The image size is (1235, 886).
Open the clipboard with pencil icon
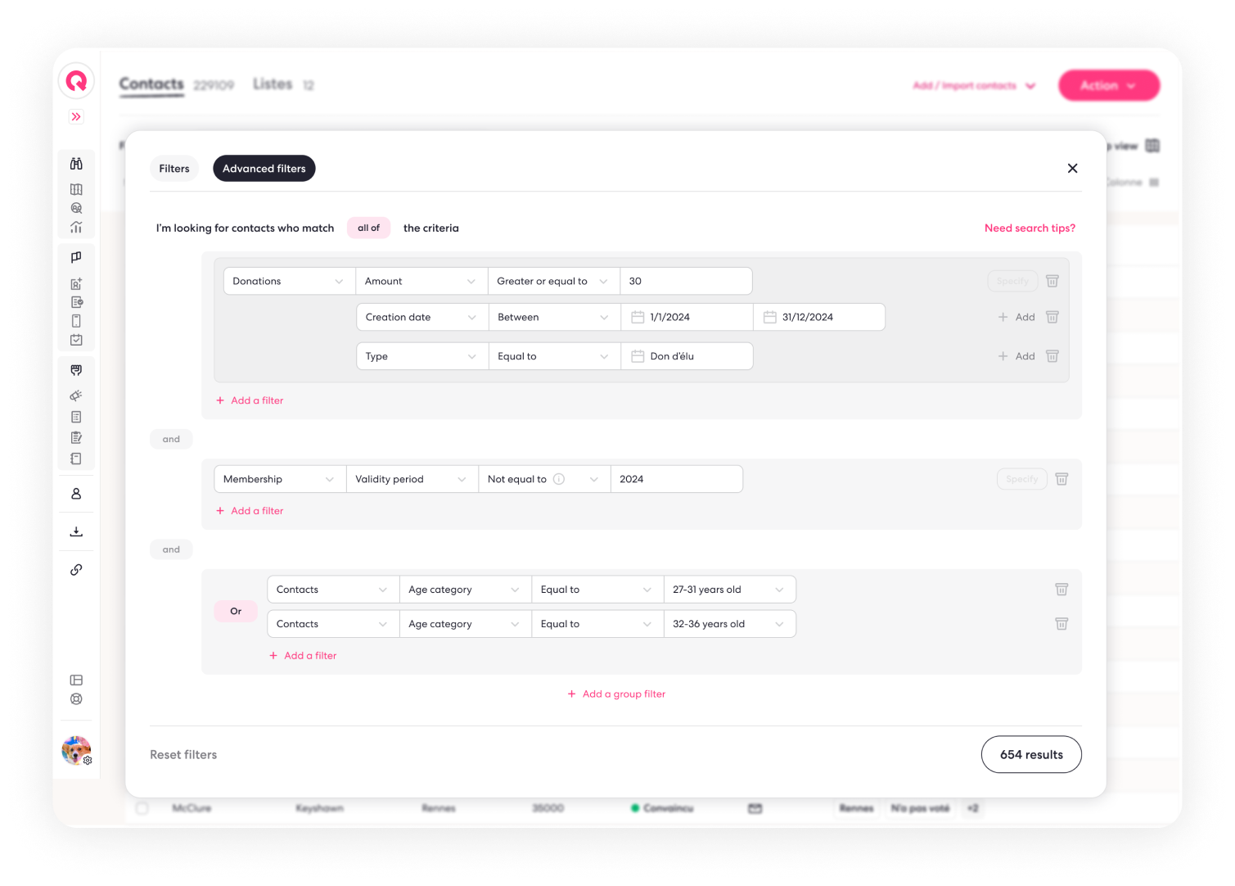[76, 437]
